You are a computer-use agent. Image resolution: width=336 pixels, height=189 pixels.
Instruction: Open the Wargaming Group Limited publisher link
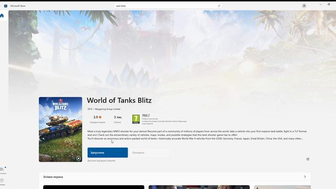point(107,109)
